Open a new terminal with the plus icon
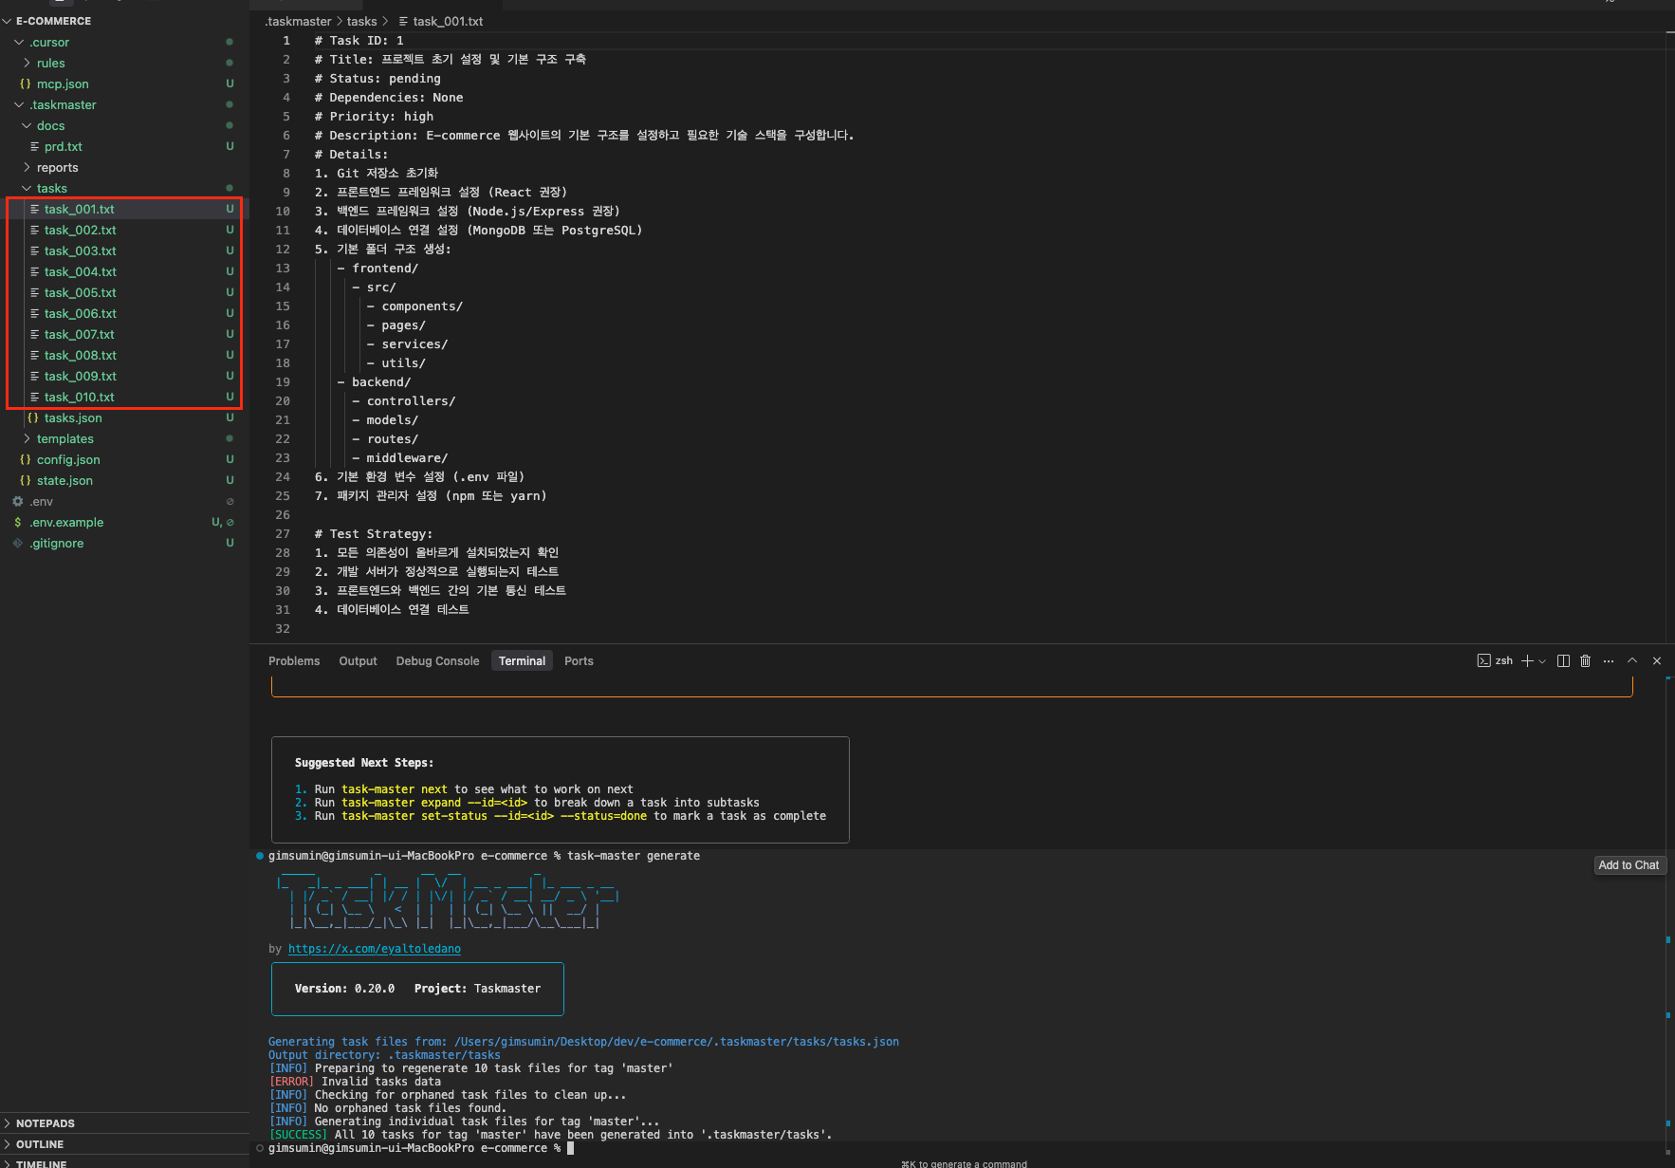Viewport: 1675px width, 1168px height. [1526, 660]
